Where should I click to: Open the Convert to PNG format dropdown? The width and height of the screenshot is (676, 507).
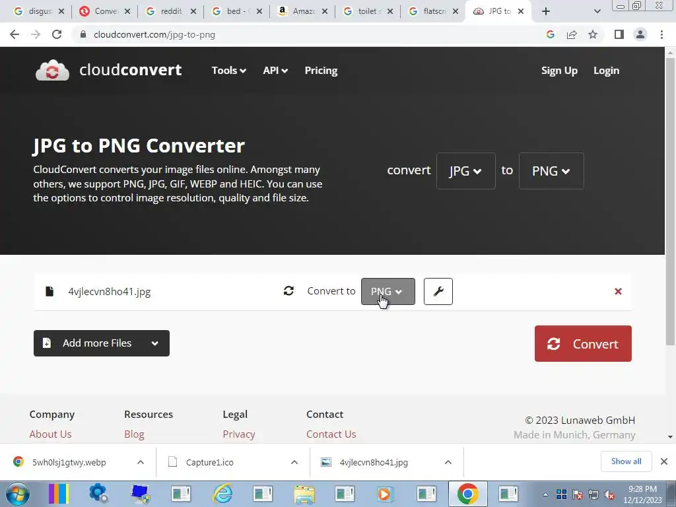(x=388, y=291)
